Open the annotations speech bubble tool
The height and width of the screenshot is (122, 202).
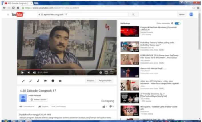45,81
